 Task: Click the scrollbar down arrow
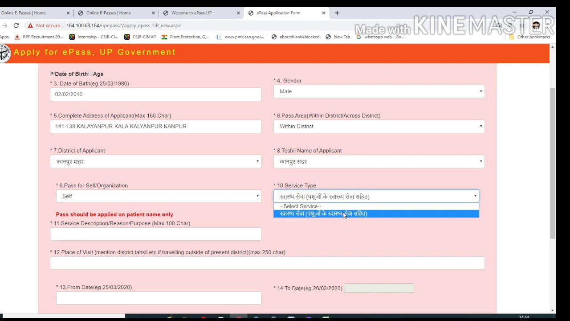click(x=552, y=310)
